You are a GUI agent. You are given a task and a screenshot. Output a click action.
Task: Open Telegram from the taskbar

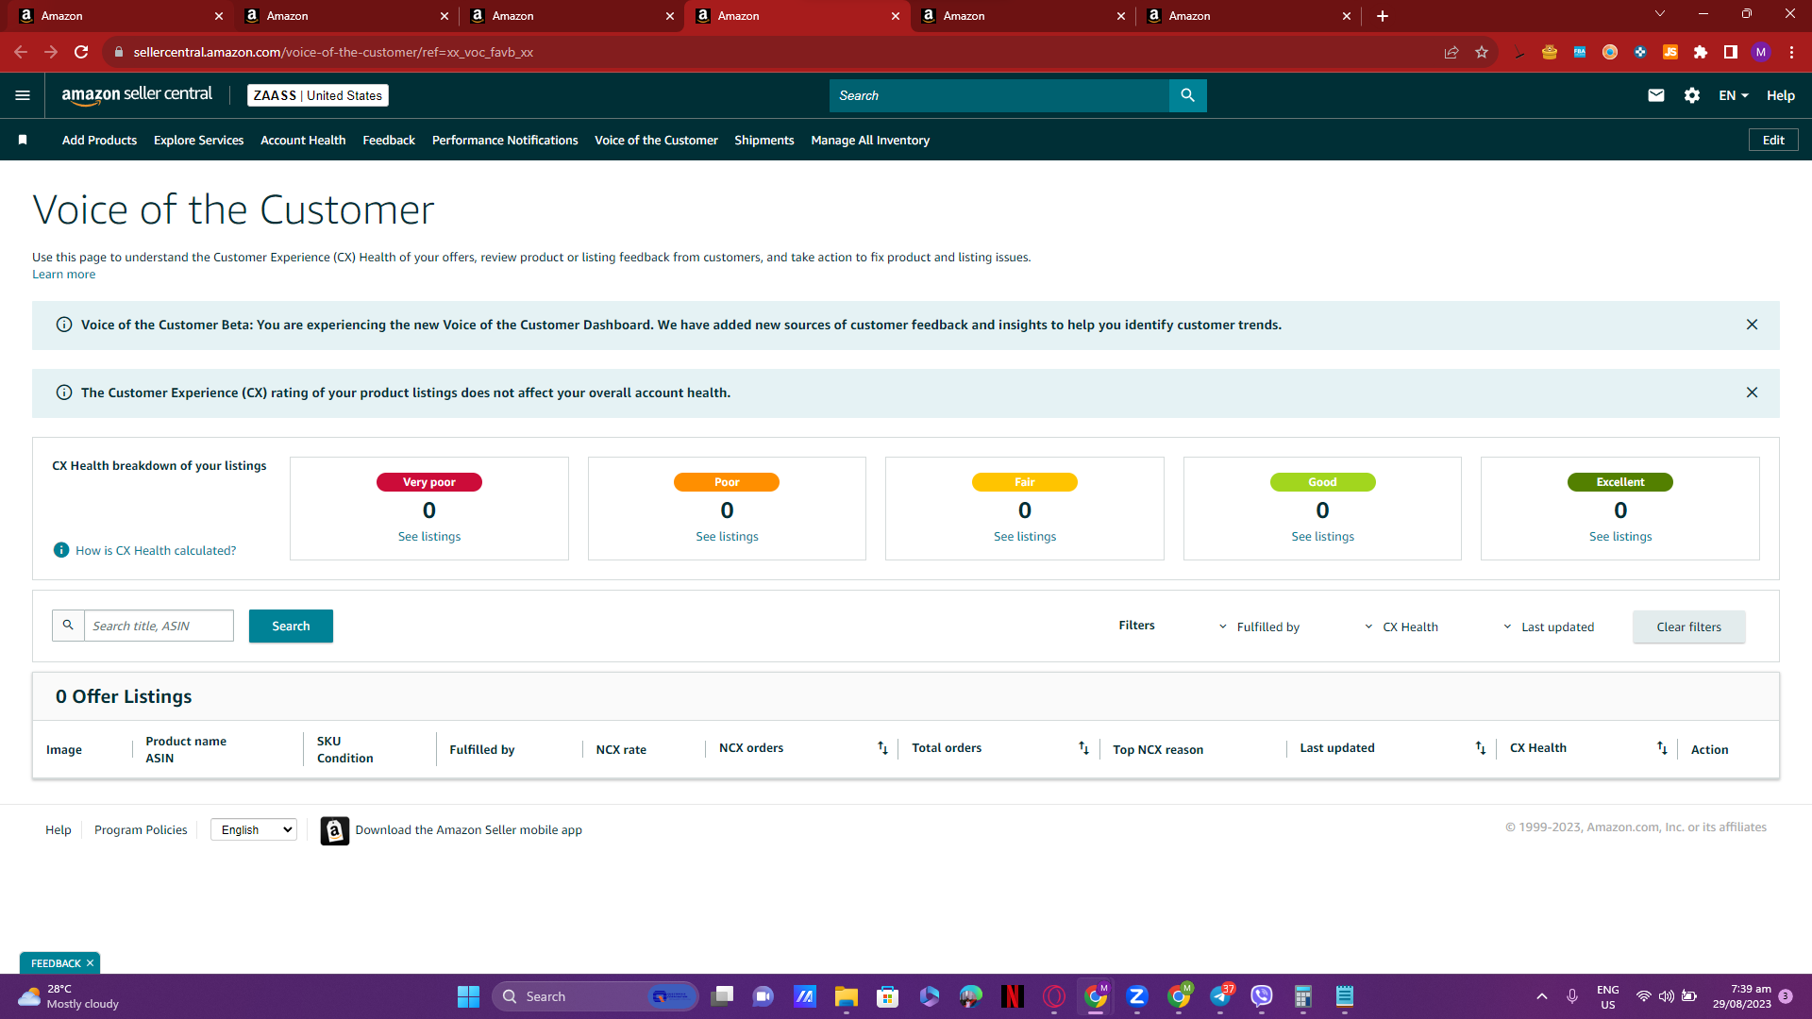(1220, 996)
